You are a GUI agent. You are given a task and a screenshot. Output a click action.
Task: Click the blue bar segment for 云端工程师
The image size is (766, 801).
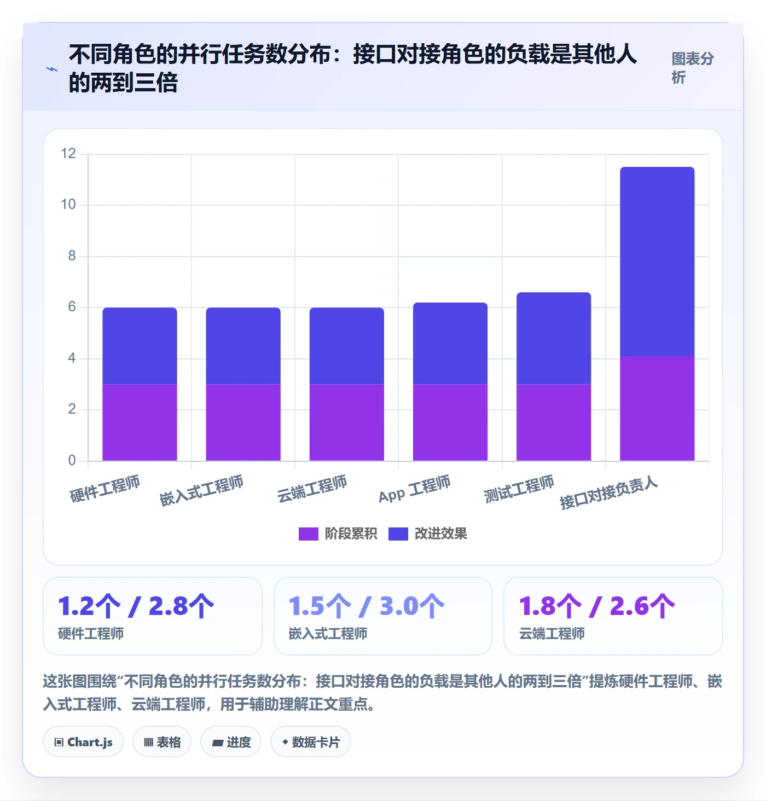(347, 346)
